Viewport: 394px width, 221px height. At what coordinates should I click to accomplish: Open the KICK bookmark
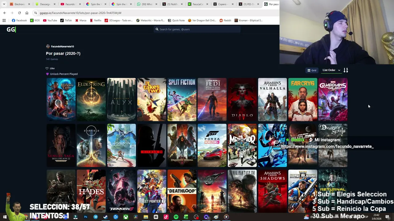[x=35, y=21]
